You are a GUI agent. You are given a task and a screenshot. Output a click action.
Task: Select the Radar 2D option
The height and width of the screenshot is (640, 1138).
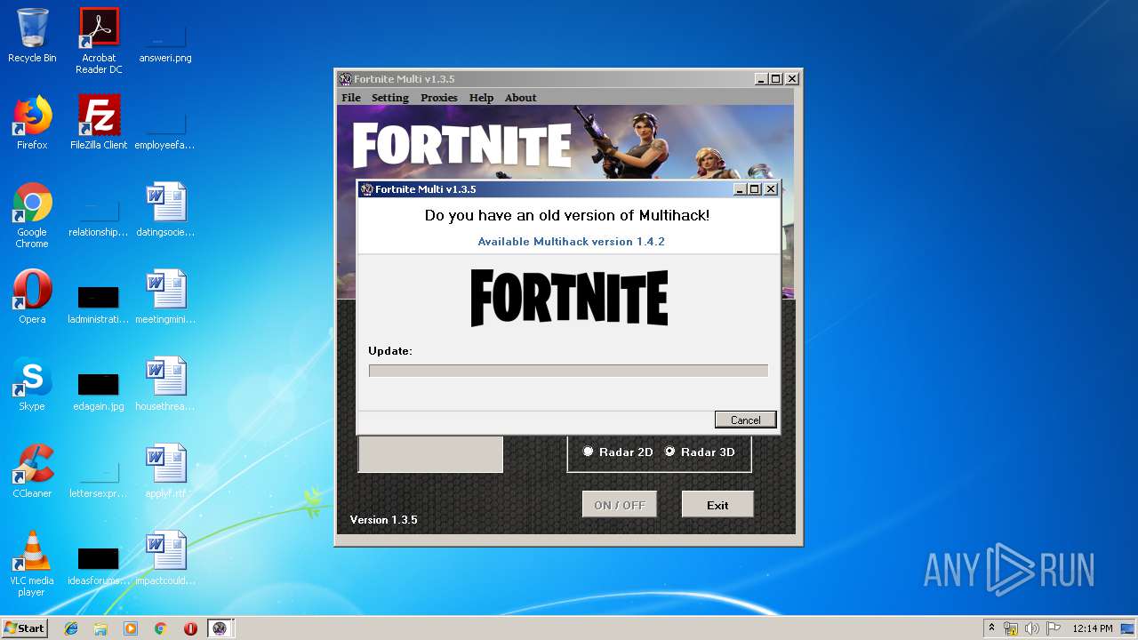click(x=618, y=452)
